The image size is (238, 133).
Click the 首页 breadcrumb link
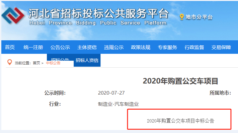(36, 63)
